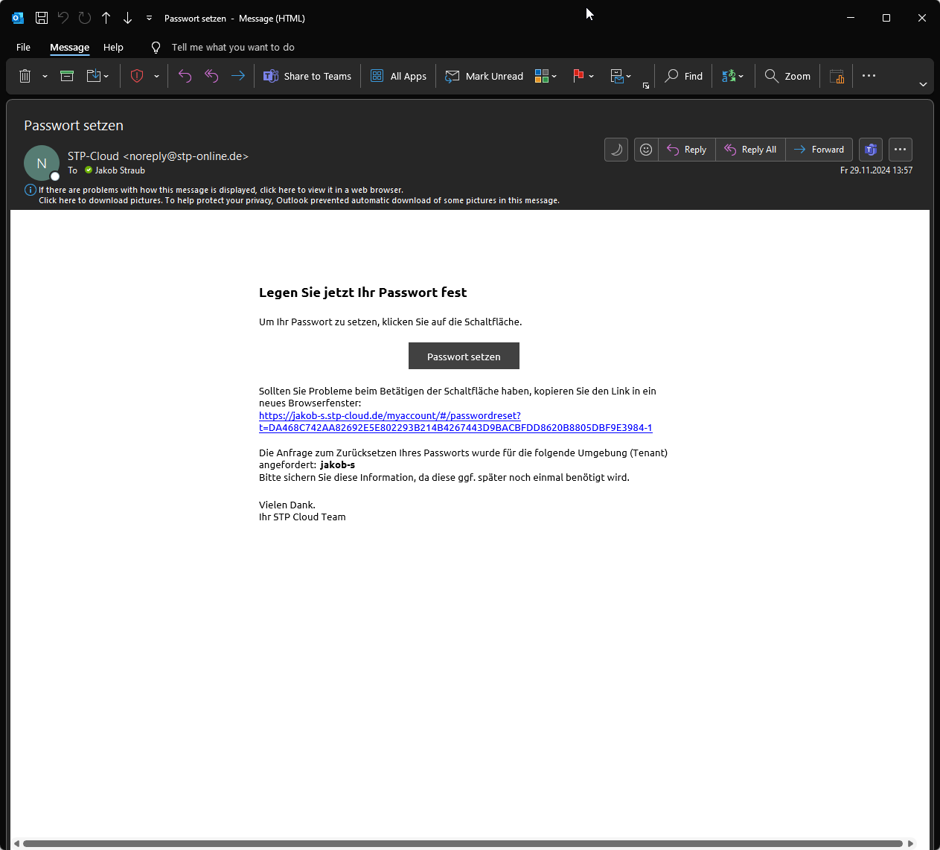This screenshot has width=940, height=850.
Task: Click the small dialog launcher arrow in ribbon
Action: (x=646, y=86)
